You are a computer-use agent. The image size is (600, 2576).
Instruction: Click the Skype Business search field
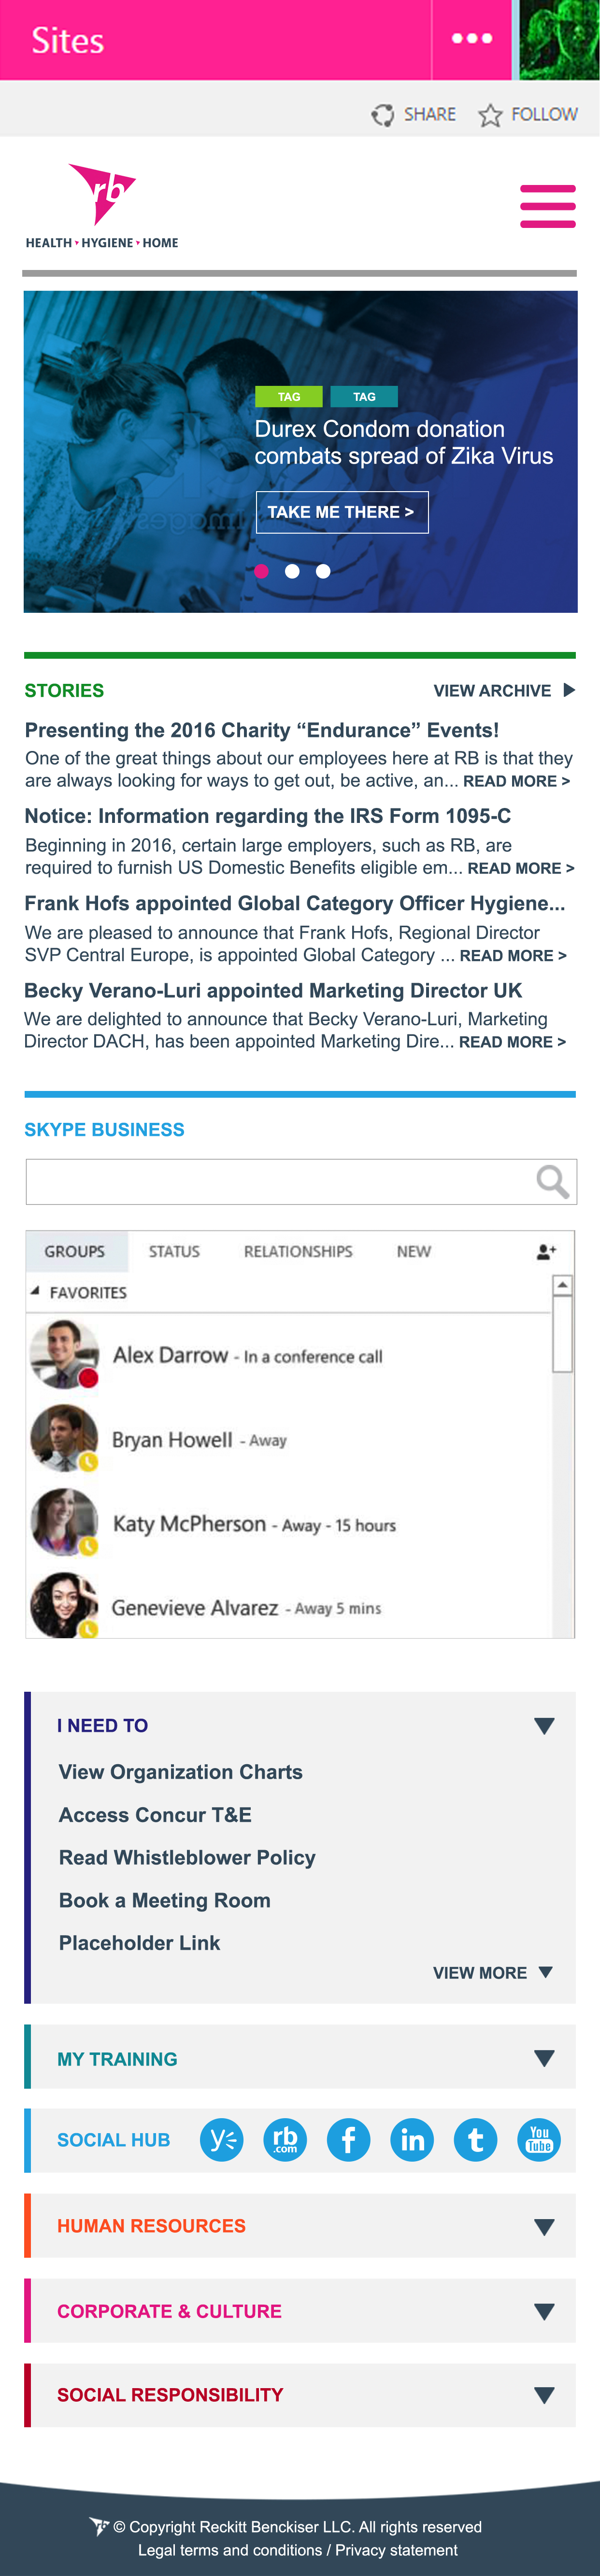click(x=301, y=1182)
